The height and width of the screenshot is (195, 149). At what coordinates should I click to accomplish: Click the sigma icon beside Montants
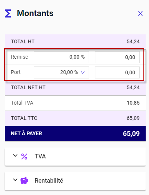click(8, 13)
